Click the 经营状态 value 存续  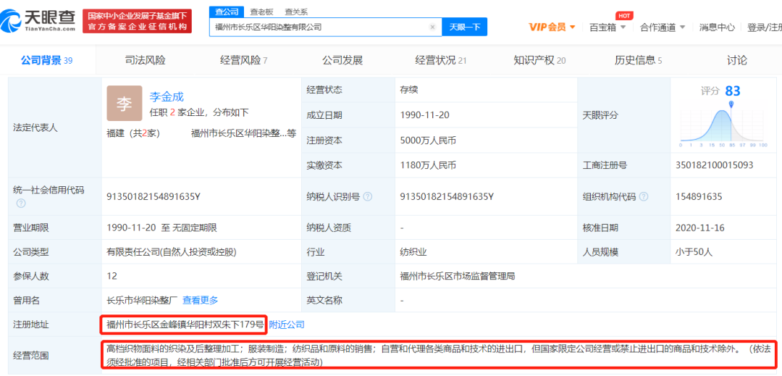coord(409,90)
